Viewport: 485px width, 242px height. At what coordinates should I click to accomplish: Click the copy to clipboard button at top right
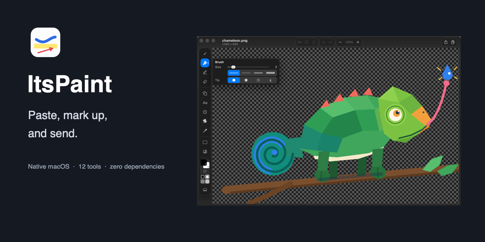pyautogui.click(x=453, y=42)
